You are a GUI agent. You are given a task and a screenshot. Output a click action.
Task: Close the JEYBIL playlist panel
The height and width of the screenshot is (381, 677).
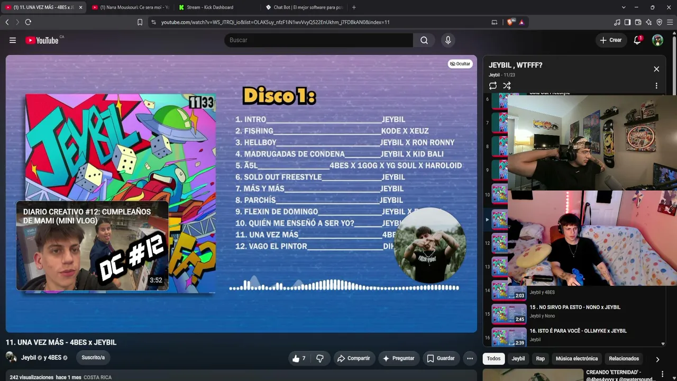pyautogui.click(x=656, y=69)
